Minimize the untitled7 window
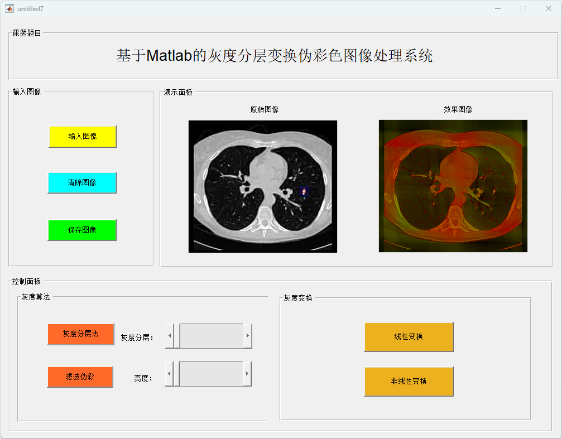 point(498,8)
